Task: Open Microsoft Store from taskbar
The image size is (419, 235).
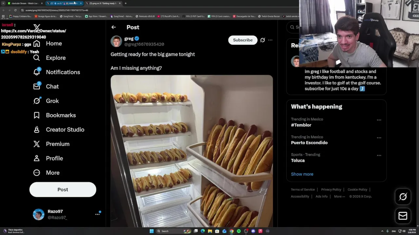Action: pyautogui.click(x=217, y=231)
